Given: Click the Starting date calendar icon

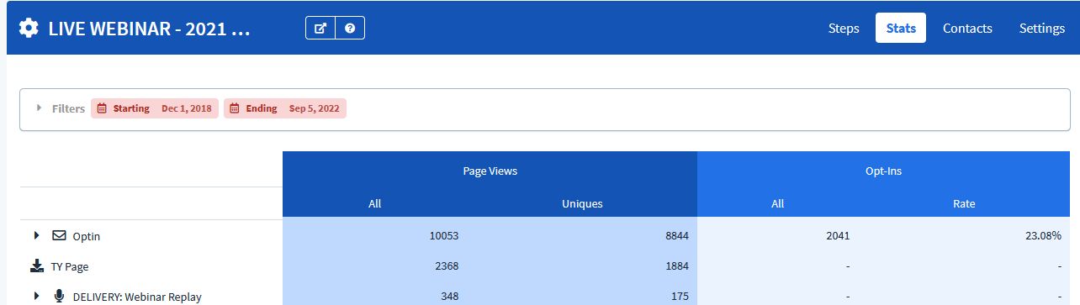Looking at the screenshot, I should [102, 108].
